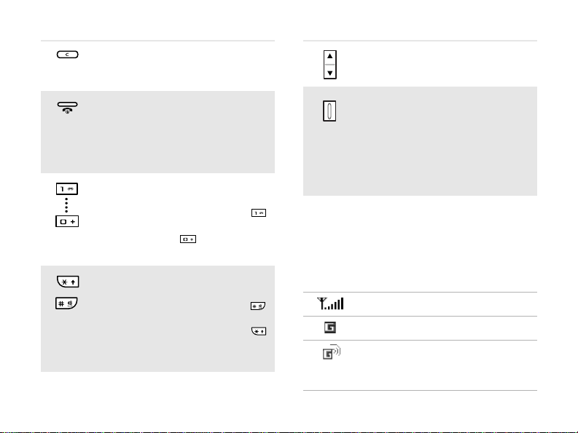Click the vertical dots between 1 and 0 keys
Viewport: 578px width, 433px height.
click(66, 205)
